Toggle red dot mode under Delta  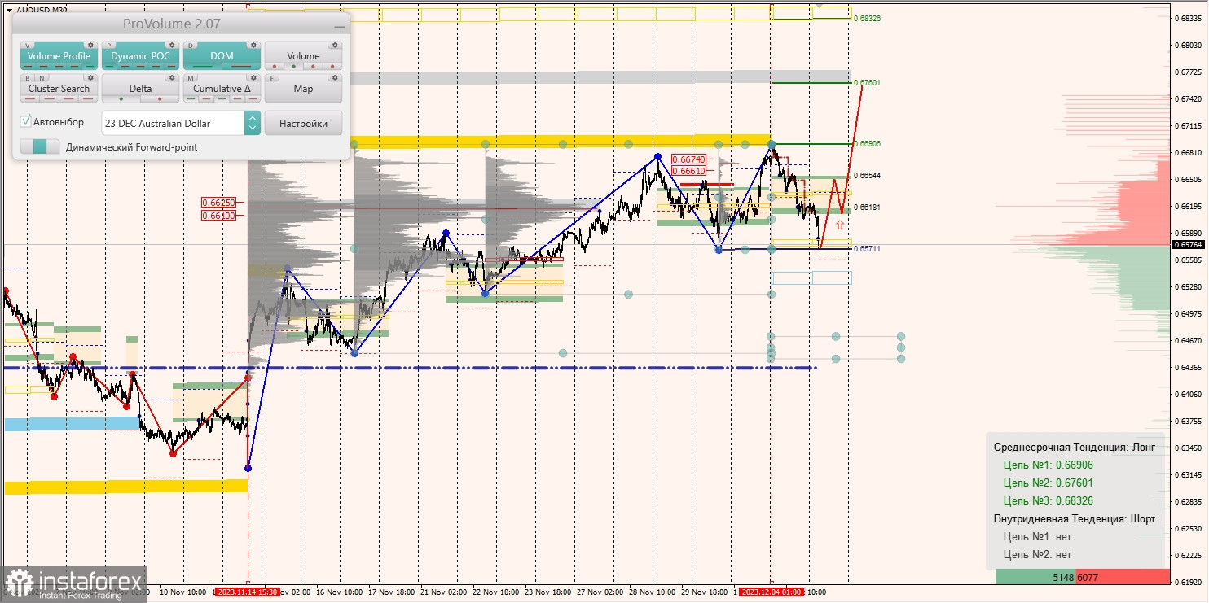(x=160, y=99)
